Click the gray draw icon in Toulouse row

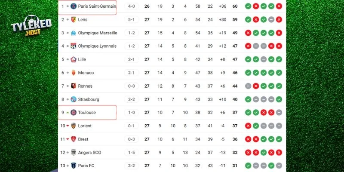(x=279, y=113)
